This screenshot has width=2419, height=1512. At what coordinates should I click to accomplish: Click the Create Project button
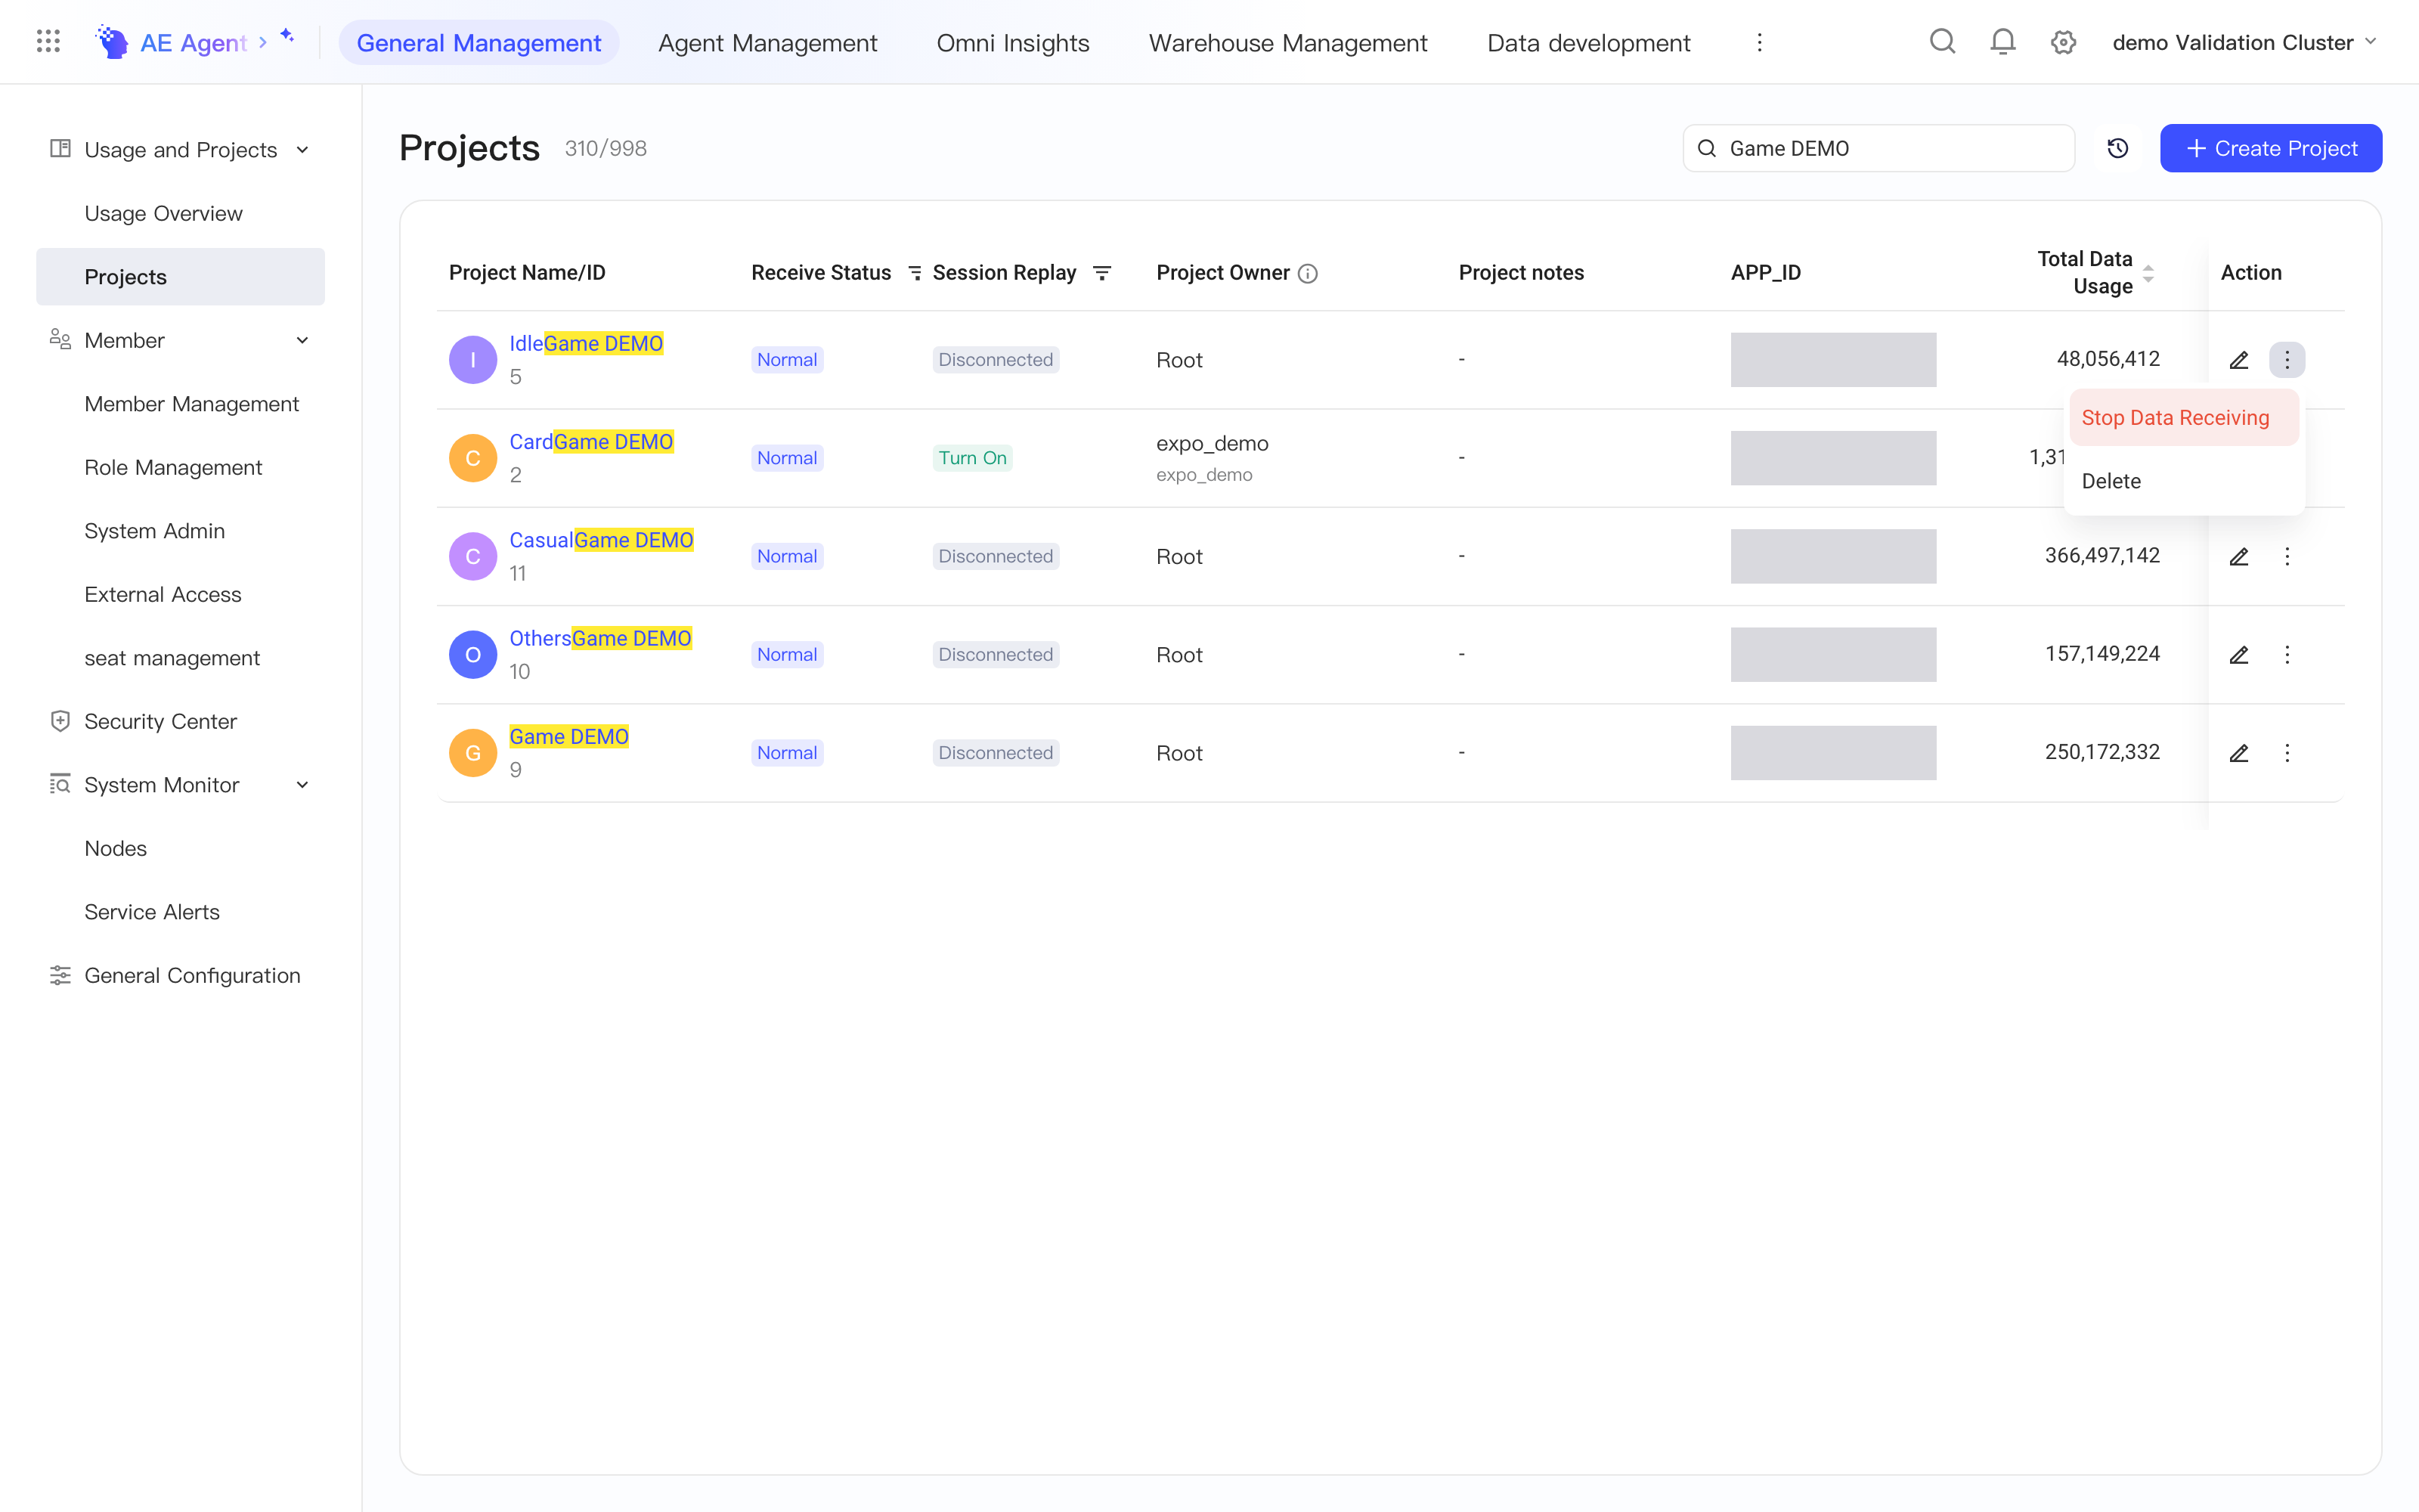point(2270,148)
